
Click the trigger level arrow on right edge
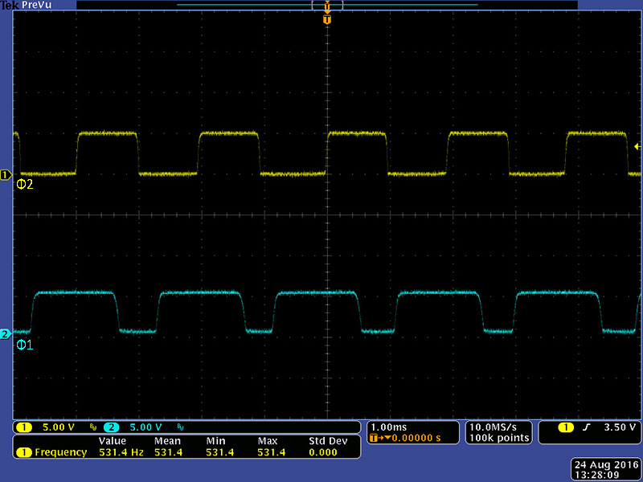(x=637, y=146)
